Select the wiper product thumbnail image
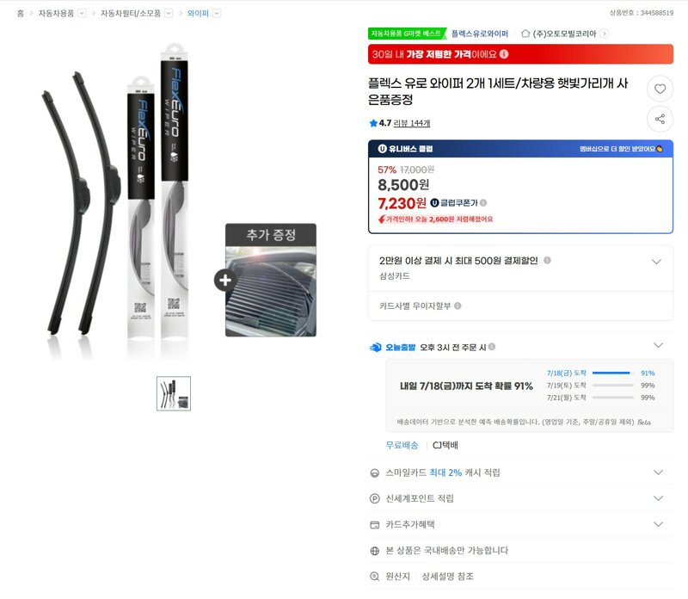Viewport: 688px width, 599px height. pos(174,393)
